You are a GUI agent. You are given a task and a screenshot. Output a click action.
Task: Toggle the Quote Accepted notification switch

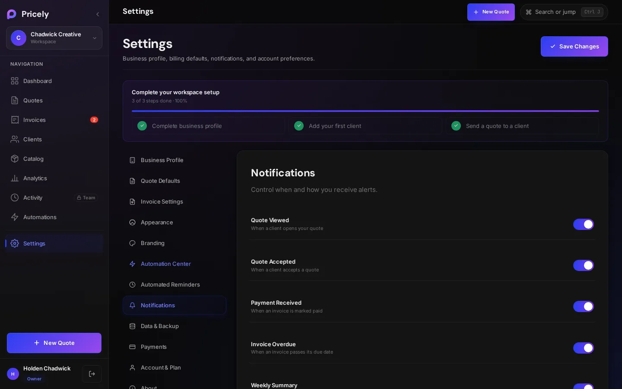tap(584, 265)
